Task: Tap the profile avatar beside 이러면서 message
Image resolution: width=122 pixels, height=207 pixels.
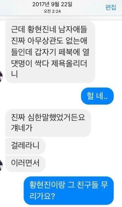Action: click(x=1, y=164)
